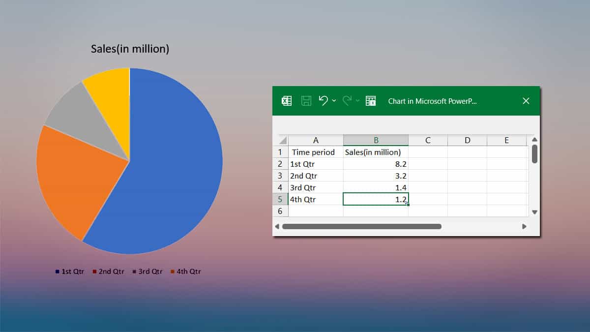This screenshot has width=590, height=332.
Task: Select row 5 header
Action: click(280, 199)
